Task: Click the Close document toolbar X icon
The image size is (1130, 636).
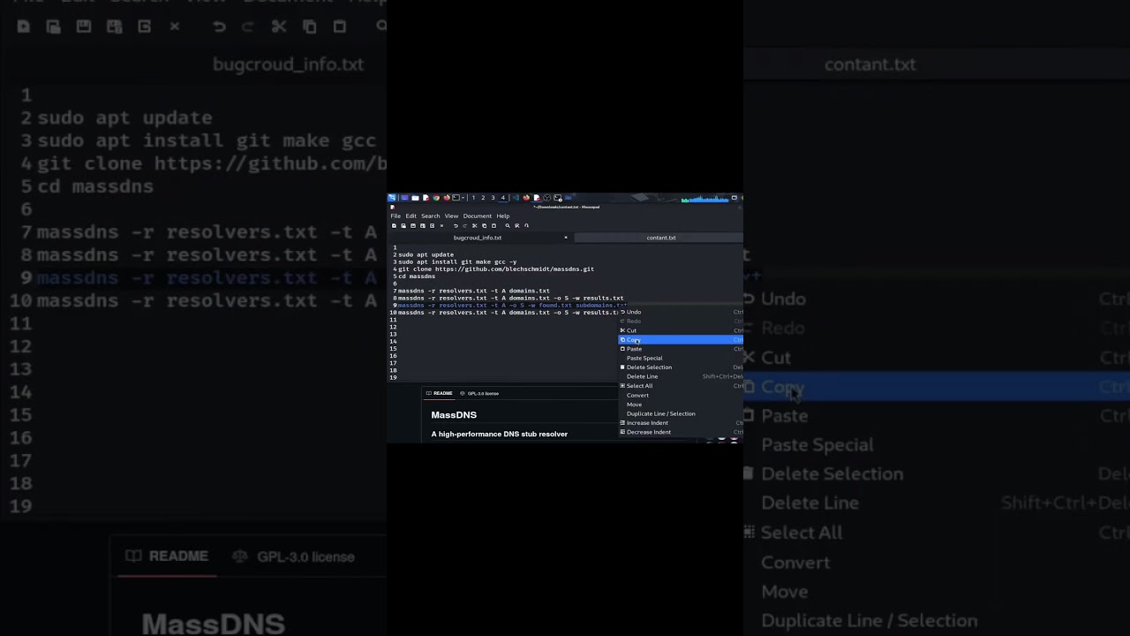Action: click(441, 226)
